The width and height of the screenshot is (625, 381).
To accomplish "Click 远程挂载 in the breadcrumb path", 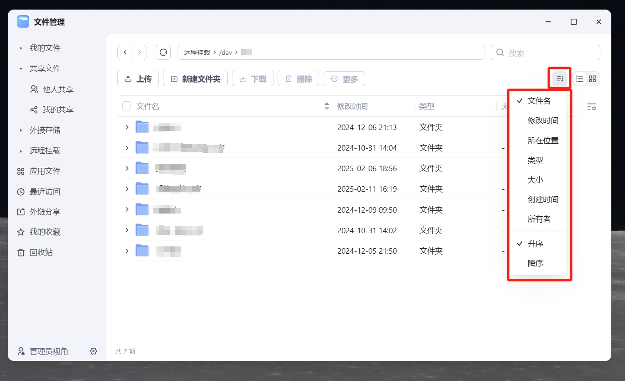I will pos(197,52).
